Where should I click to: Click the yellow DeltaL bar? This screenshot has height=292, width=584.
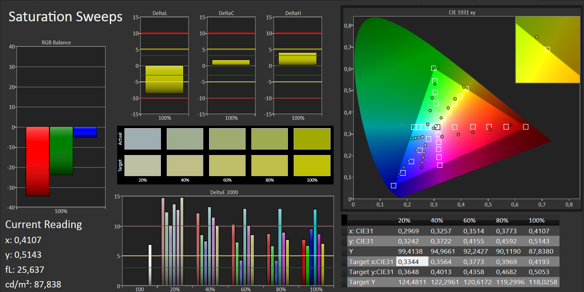click(164, 79)
